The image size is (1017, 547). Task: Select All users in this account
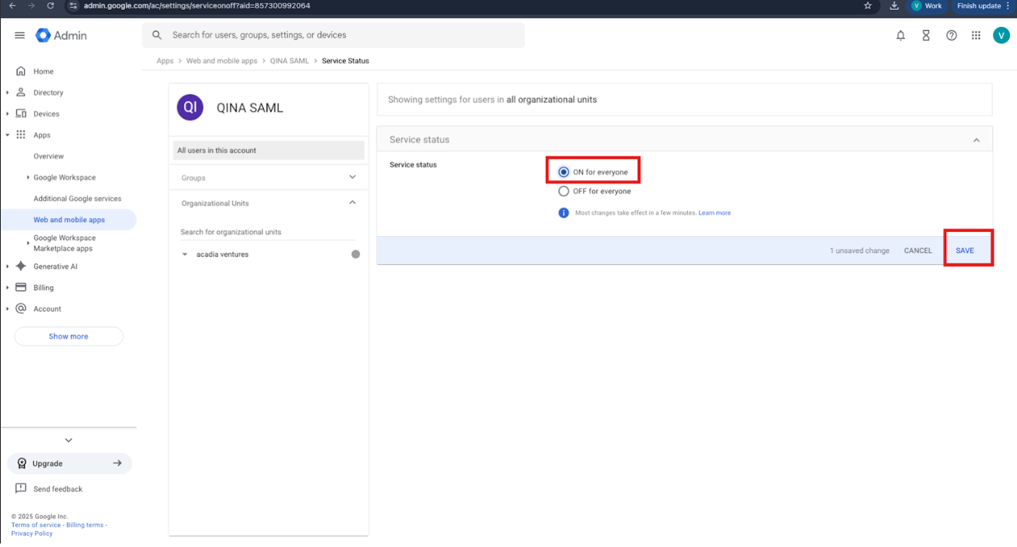tap(269, 150)
